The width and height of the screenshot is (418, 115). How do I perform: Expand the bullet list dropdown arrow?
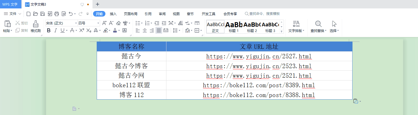[x=142, y=23]
